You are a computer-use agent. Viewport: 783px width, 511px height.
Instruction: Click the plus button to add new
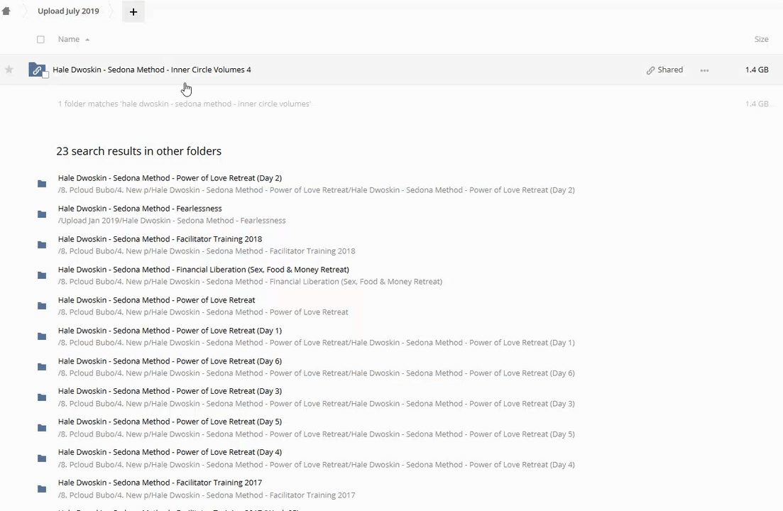(x=133, y=12)
